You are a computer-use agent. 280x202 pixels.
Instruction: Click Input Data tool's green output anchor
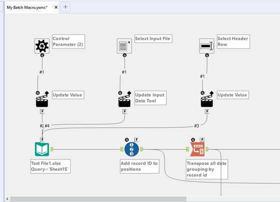[x=52, y=149]
